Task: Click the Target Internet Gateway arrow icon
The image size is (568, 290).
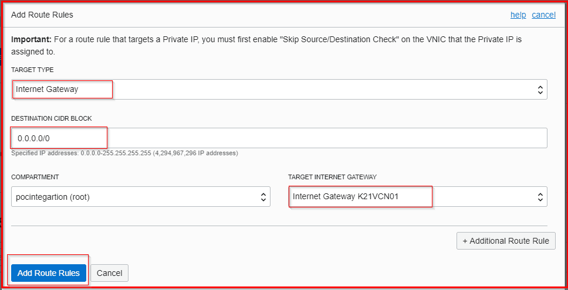Action: pyautogui.click(x=540, y=197)
